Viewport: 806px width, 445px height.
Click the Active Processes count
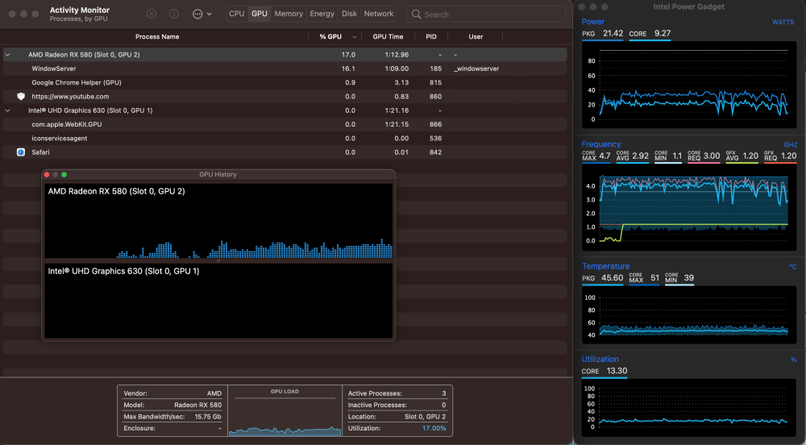[x=443, y=393]
